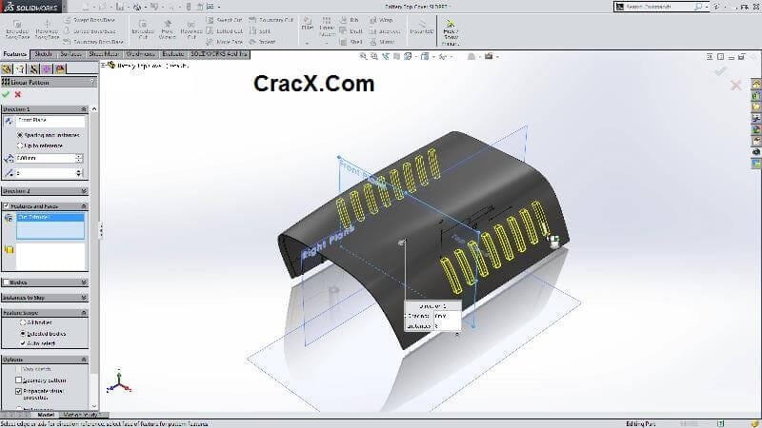Open the Fillet dropdown arrow
The height and width of the screenshot is (428, 762).
(x=307, y=43)
